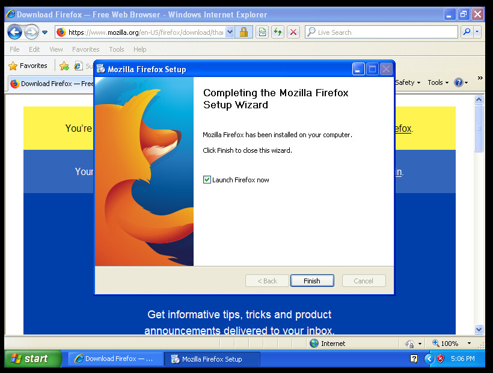
Task: Click the Firefox favicon in address bar
Action: click(x=61, y=32)
